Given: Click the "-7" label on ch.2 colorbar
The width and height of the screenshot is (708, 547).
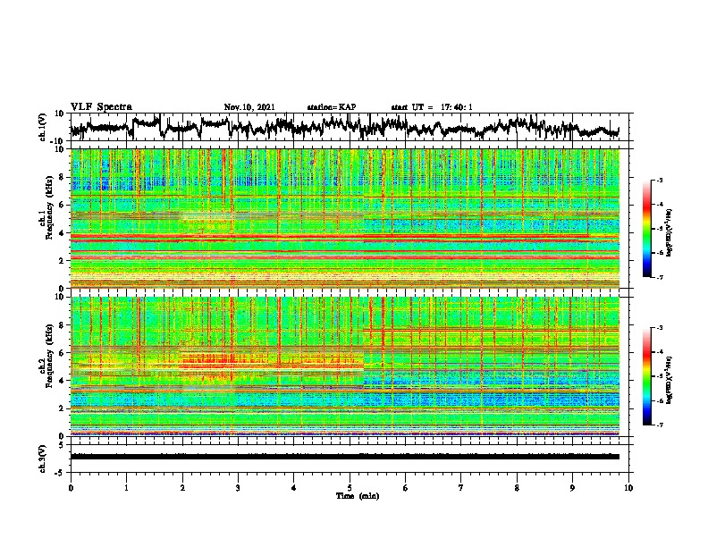Looking at the screenshot, I should (x=659, y=425).
